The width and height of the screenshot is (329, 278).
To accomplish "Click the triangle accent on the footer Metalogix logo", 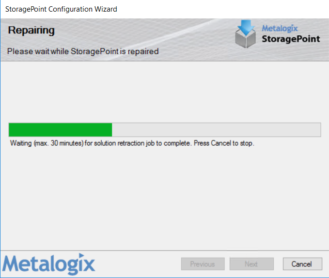I will 81,255.
